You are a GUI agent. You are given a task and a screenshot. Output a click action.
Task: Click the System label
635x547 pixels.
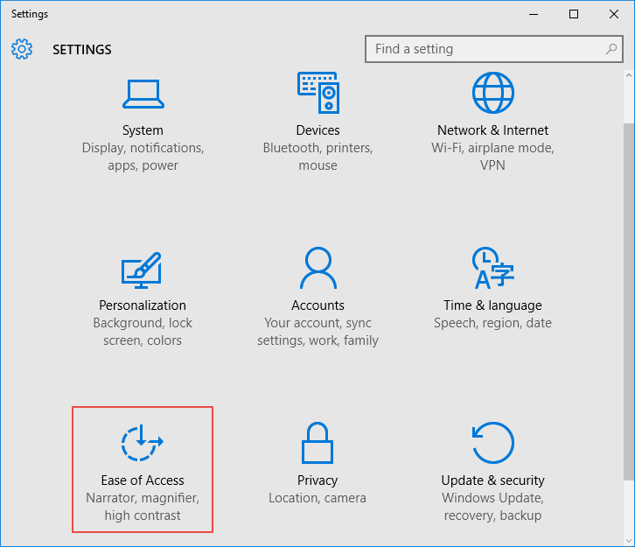click(143, 130)
